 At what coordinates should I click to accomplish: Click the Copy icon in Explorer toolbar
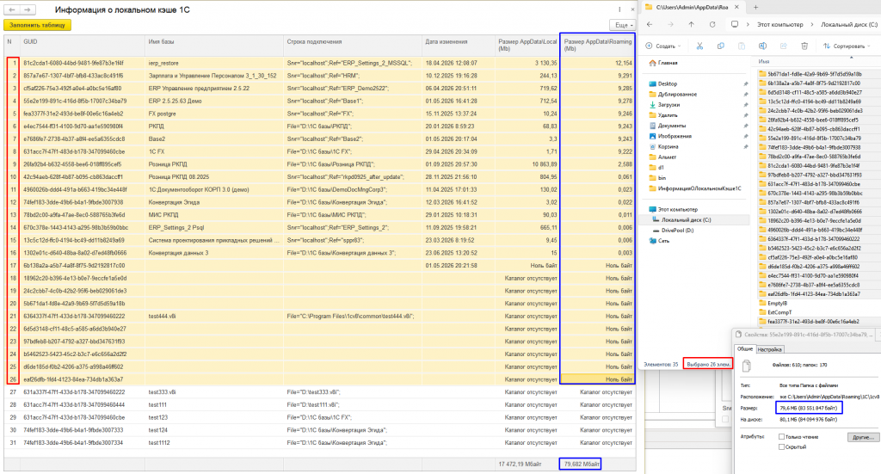721,46
